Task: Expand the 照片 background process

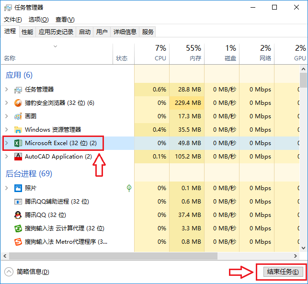Action: (x=7, y=188)
